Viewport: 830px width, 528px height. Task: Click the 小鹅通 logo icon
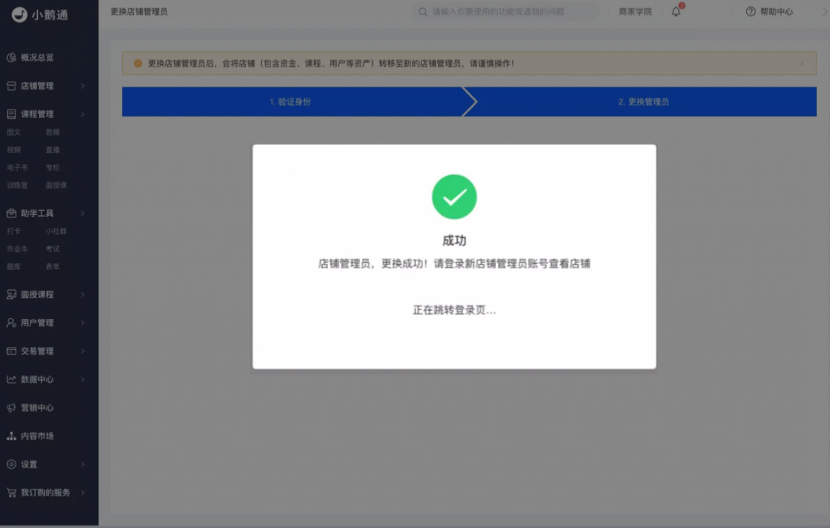tap(19, 14)
